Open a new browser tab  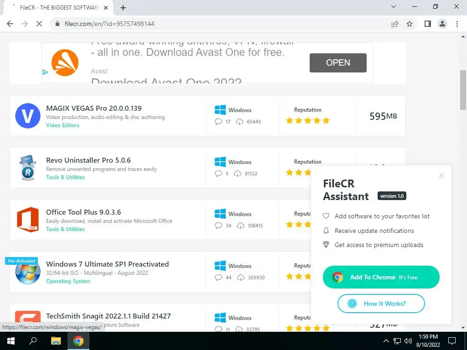(123, 8)
